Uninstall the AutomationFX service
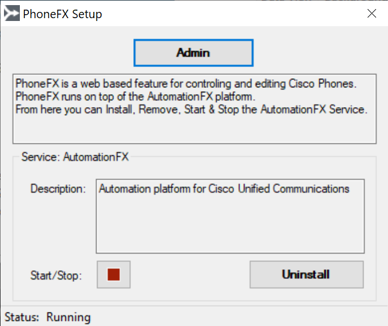Viewport: 388px width, 326px height. click(x=306, y=274)
